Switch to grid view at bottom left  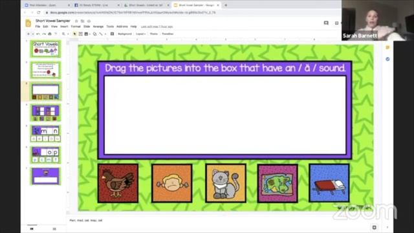point(54,228)
